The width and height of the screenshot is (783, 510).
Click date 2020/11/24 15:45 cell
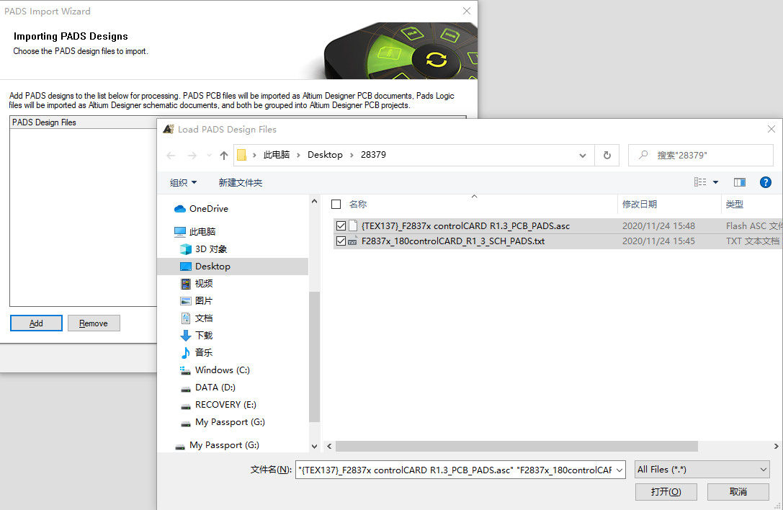pos(658,241)
